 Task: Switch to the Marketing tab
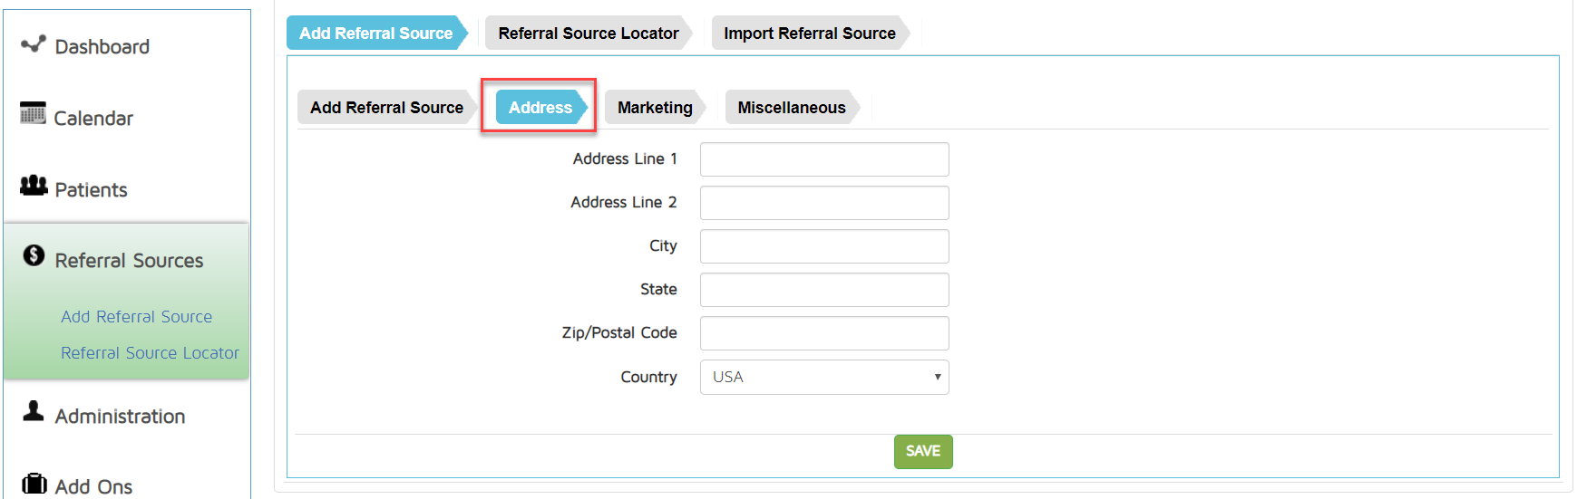point(654,108)
